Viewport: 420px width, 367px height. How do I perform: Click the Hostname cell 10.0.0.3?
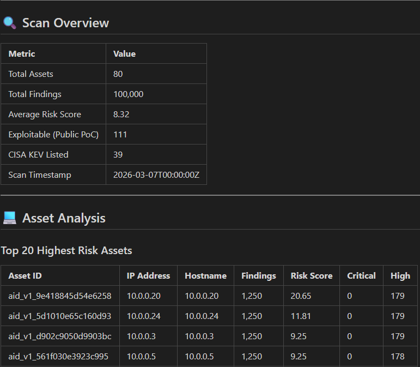(199, 336)
